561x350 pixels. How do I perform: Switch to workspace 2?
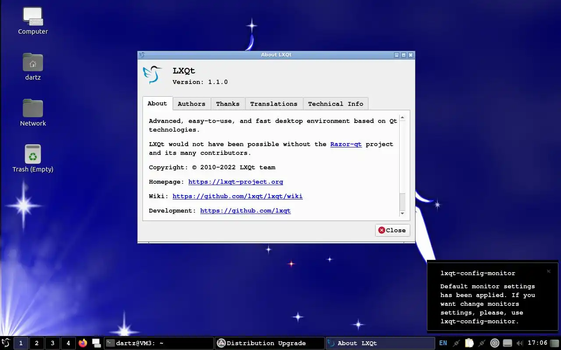[36, 343]
